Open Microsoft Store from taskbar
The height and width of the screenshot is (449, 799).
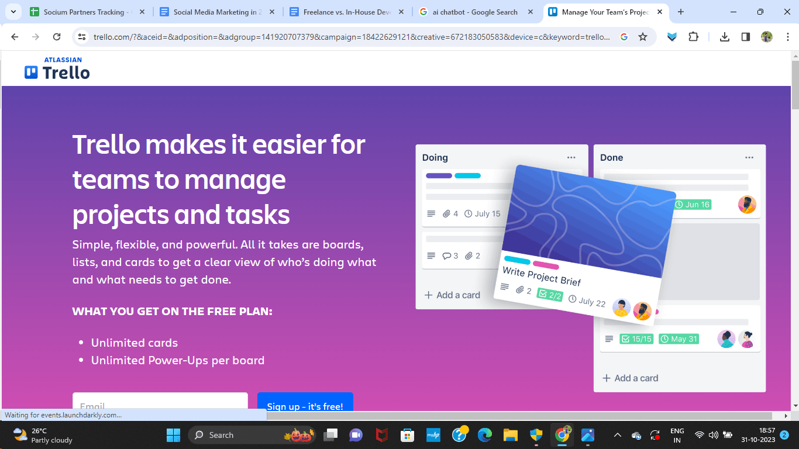408,435
